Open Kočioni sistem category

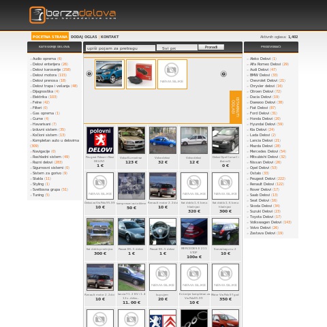tap(45, 135)
